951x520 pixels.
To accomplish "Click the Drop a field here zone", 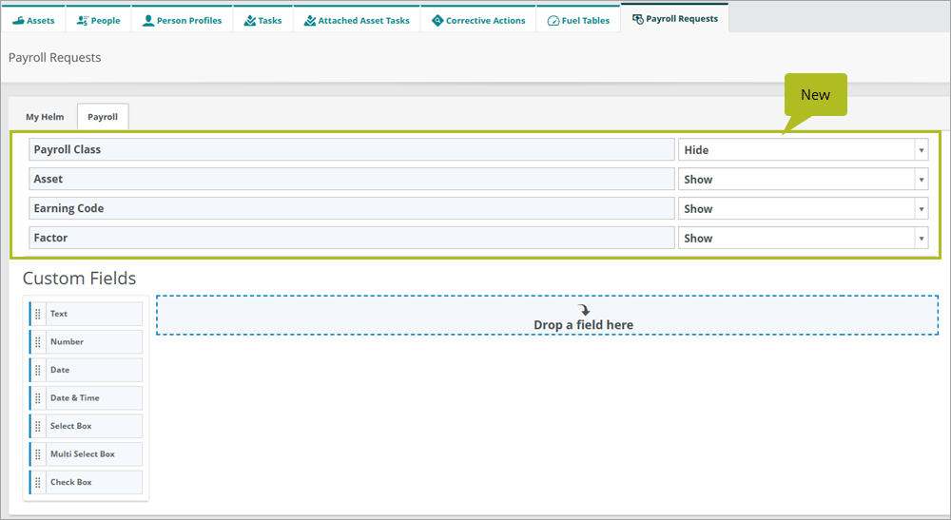I will (547, 316).
